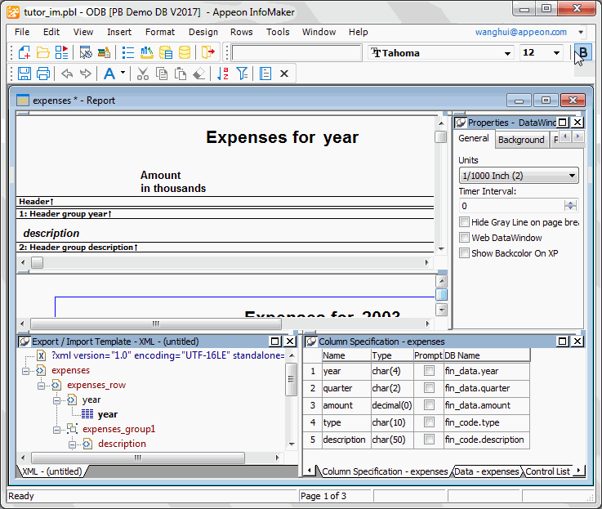Click the Exit door toolbar icon

208,52
